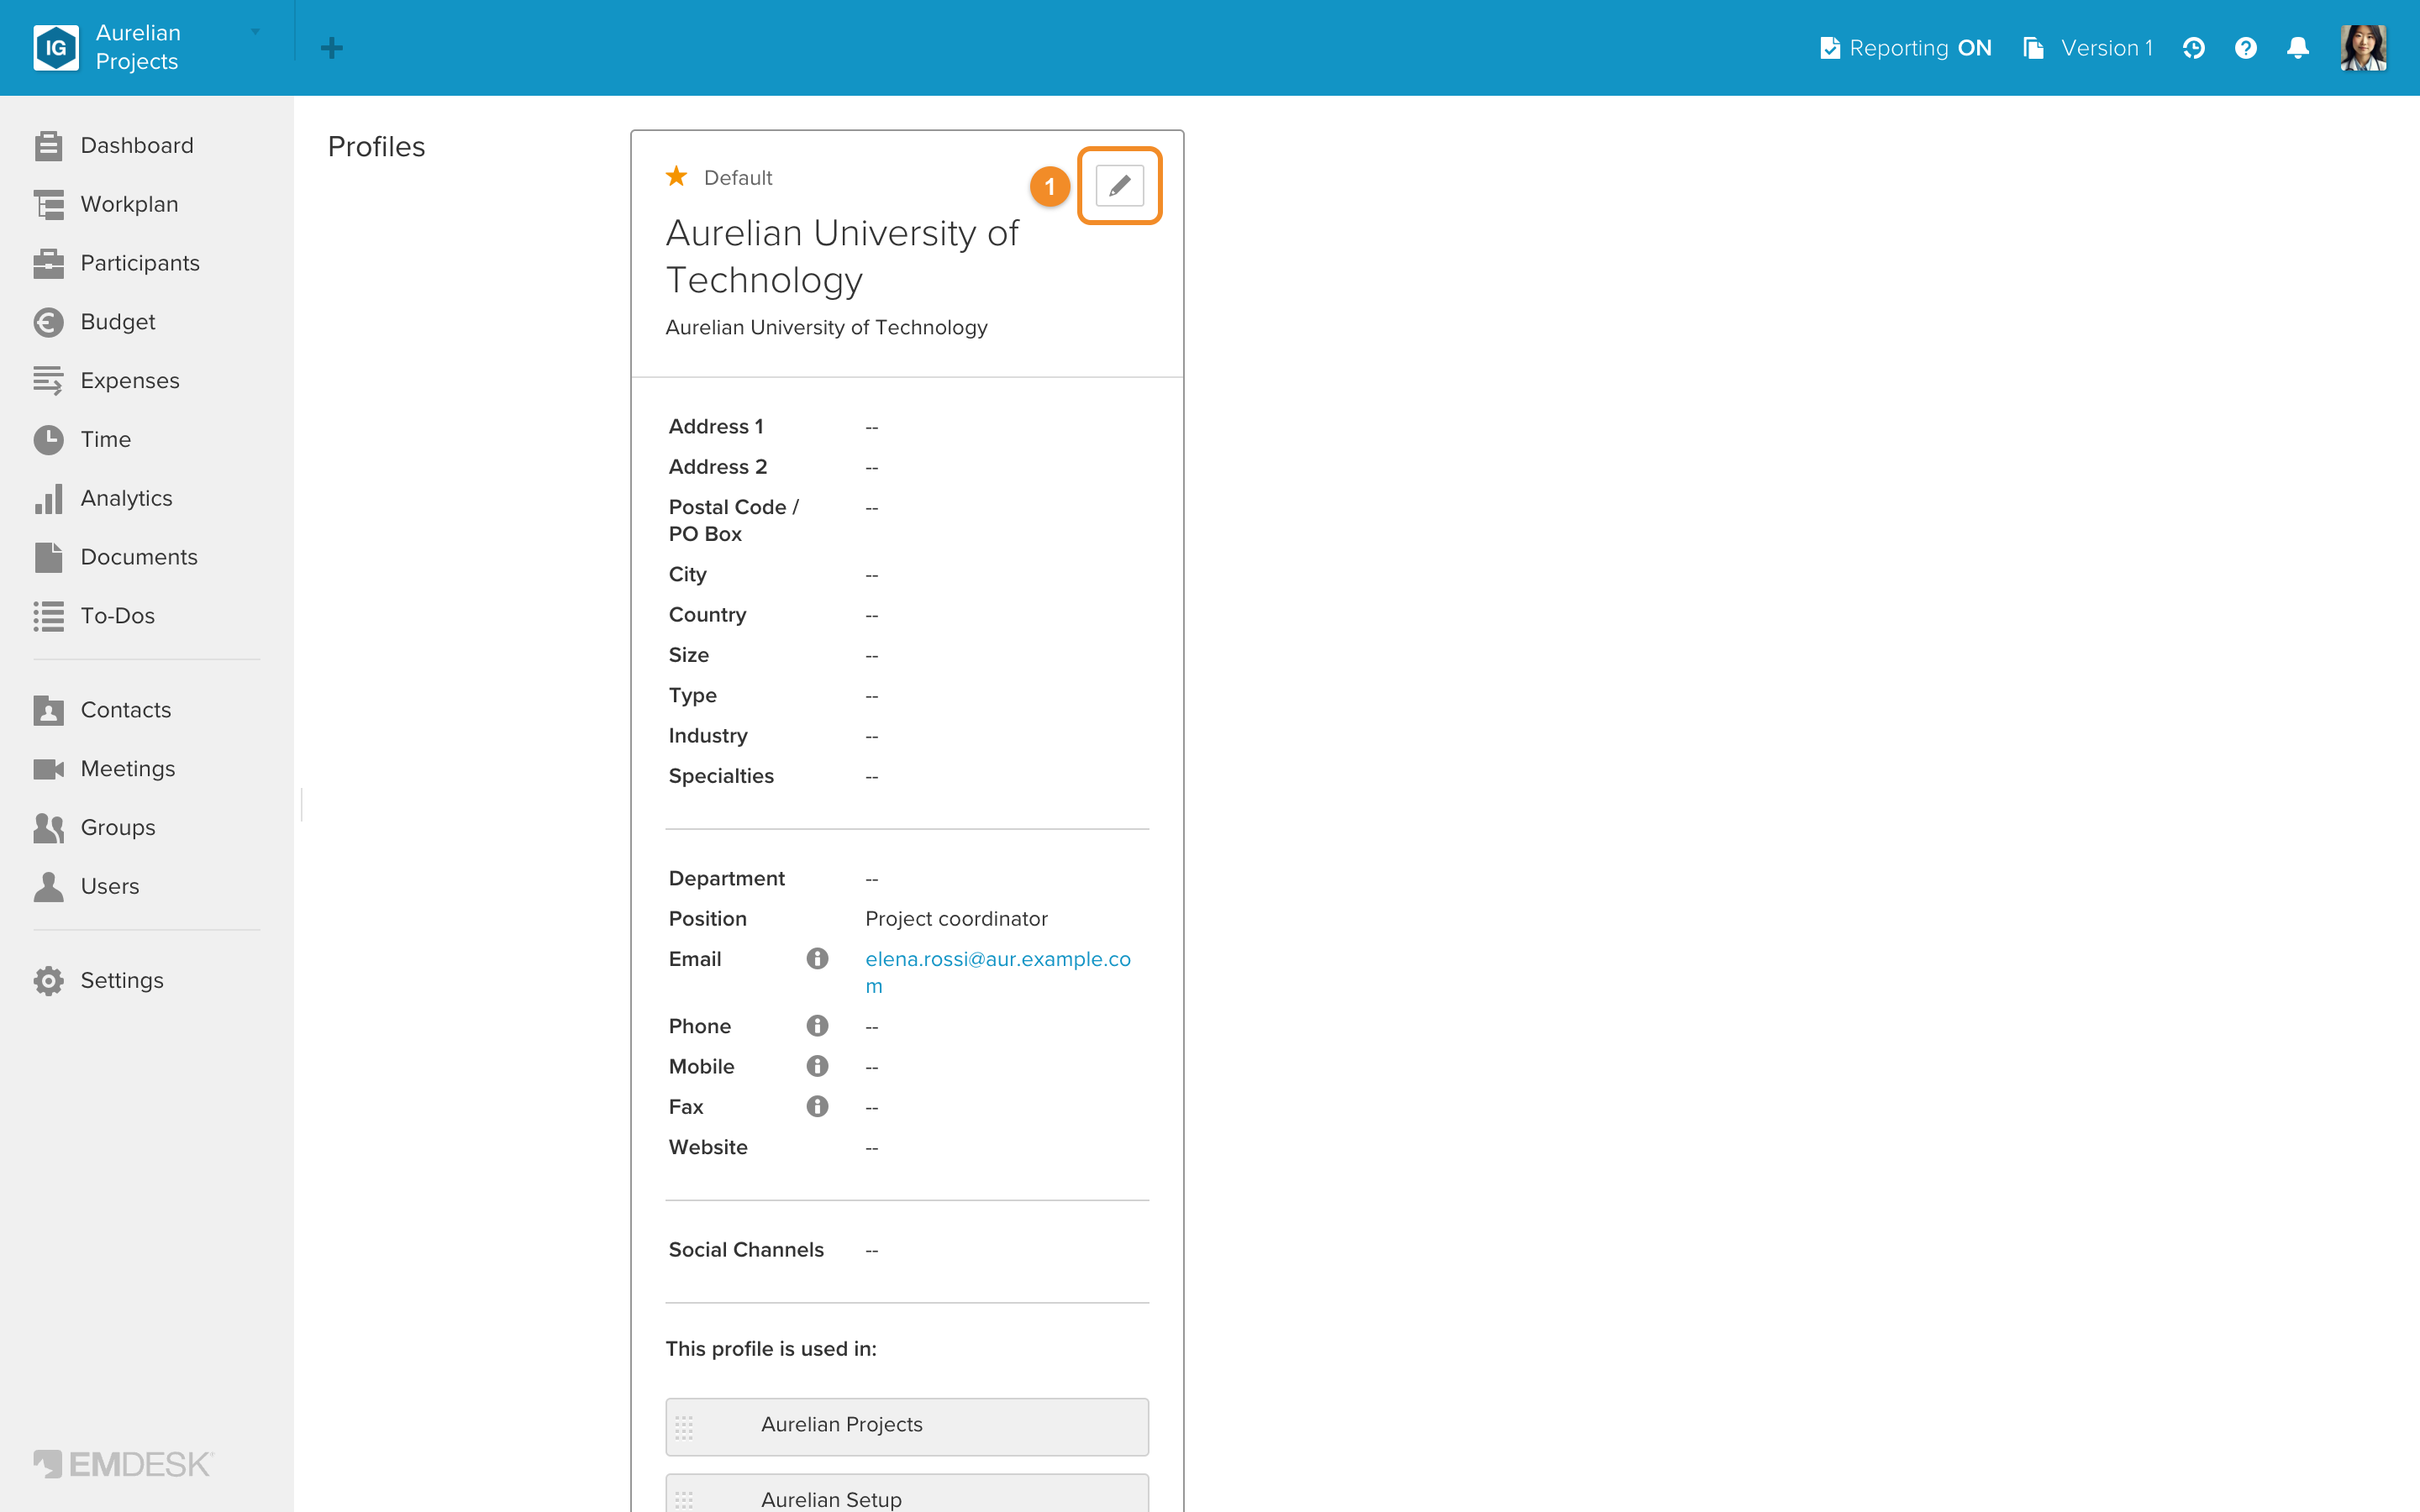Click the Time clock icon
Image resolution: width=2420 pixels, height=1512 pixels.
click(48, 439)
